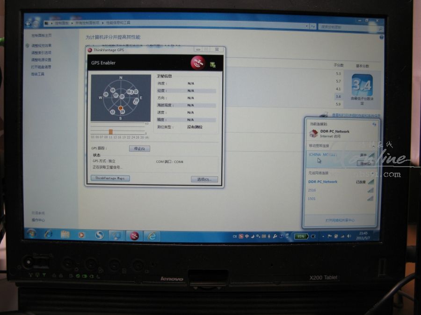Click the house icon next to DDR-PC_Network

click(313, 133)
